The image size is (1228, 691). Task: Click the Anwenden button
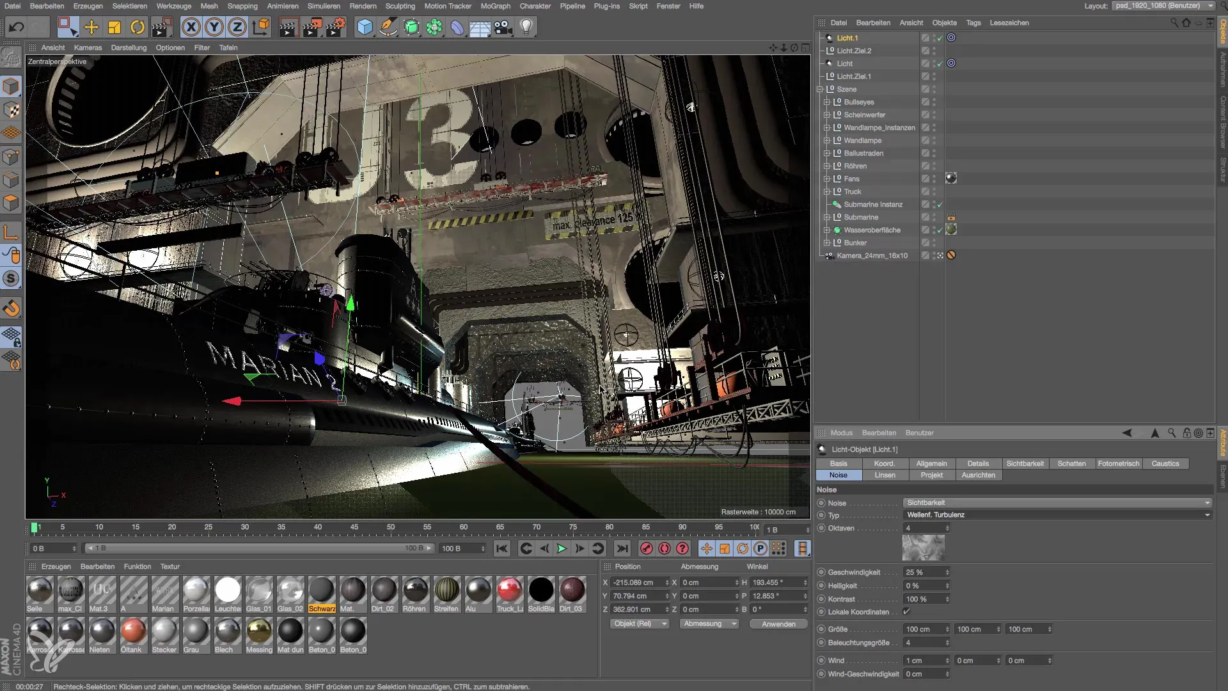(778, 624)
